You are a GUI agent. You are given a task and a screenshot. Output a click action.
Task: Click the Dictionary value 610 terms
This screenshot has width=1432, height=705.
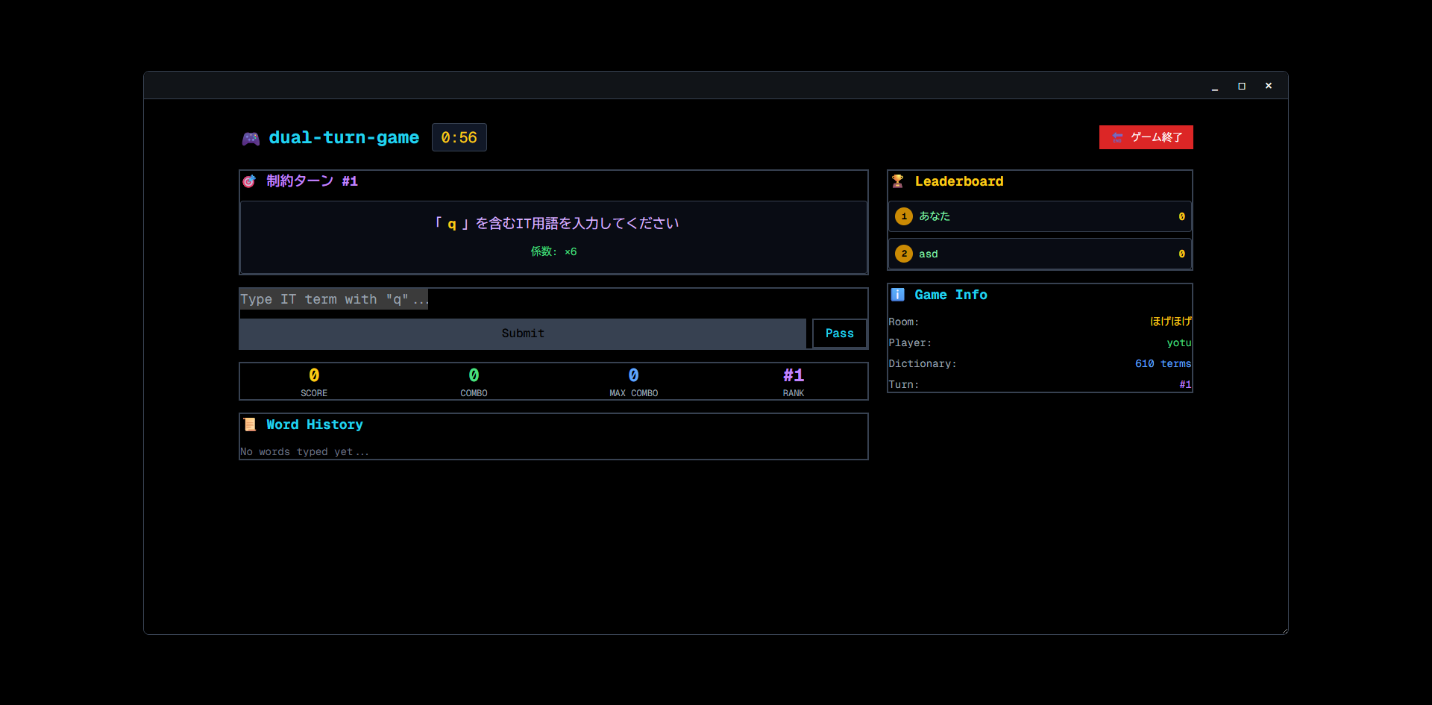[x=1163, y=363]
